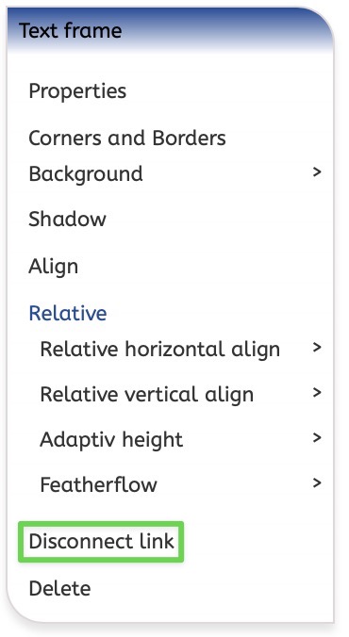Viewport: 349px width, 637px height.
Task: Expand Relative horizontal align submenu arrow
Action: [x=317, y=348]
